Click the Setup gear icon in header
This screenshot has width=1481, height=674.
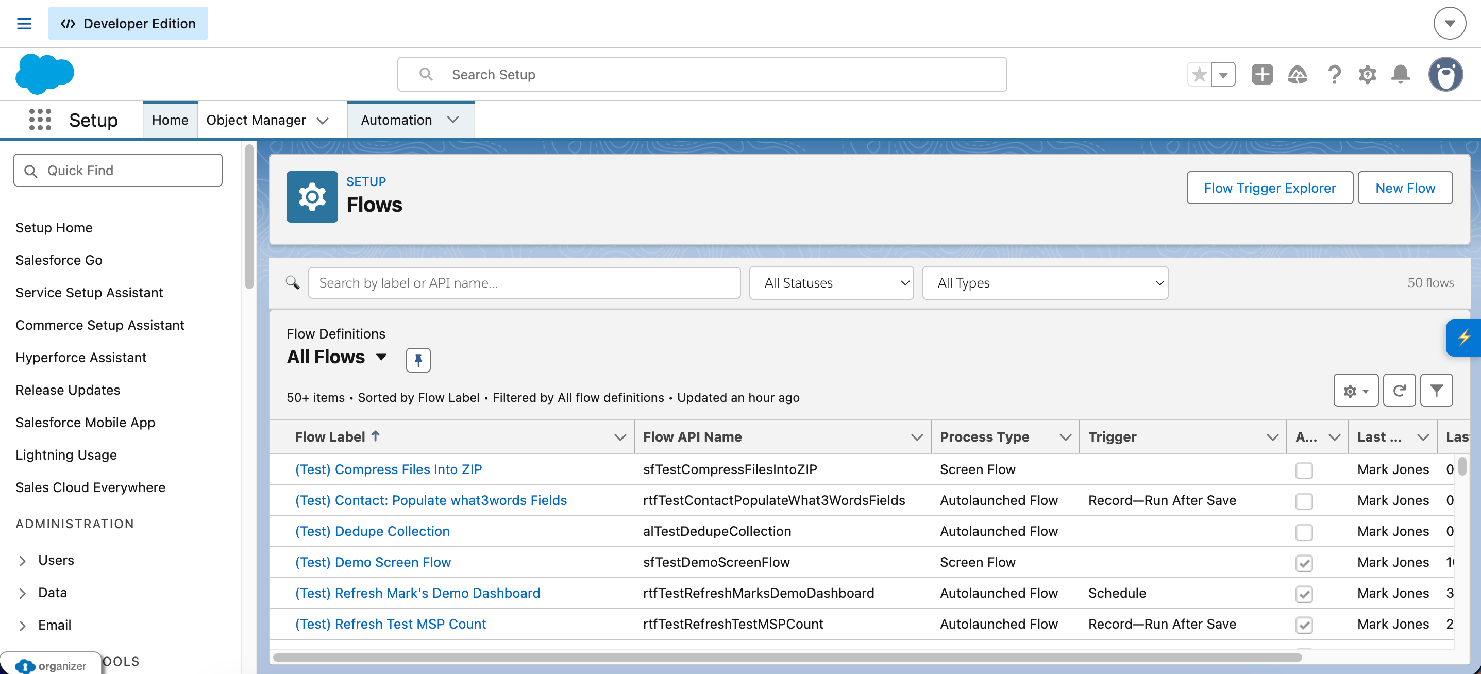click(1368, 74)
